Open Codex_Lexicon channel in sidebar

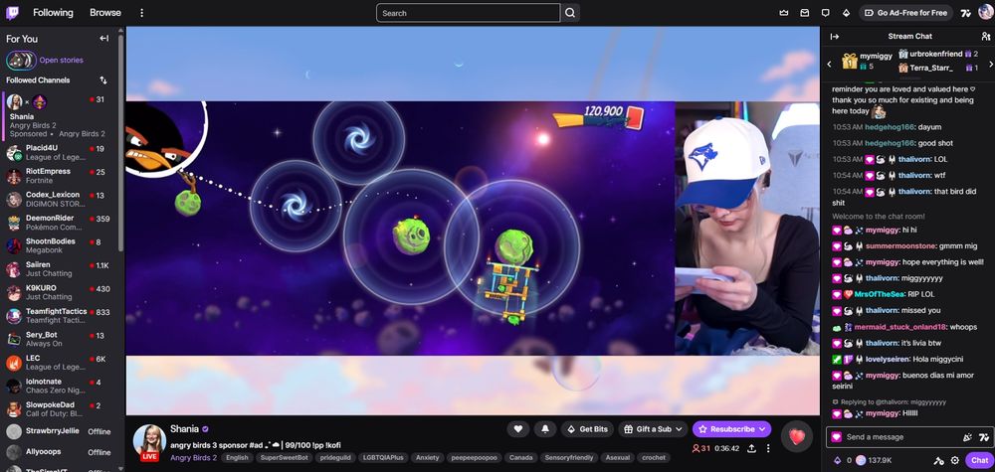coord(60,200)
